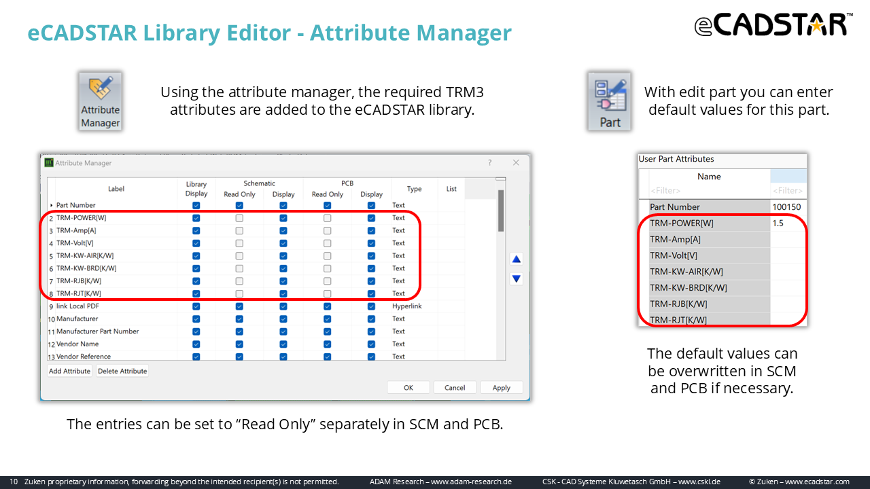Toggle PCB Read Only for TRM-Amp[A]
Image resolution: width=870 pixels, height=489 pixels.
[x=328, y=231]
